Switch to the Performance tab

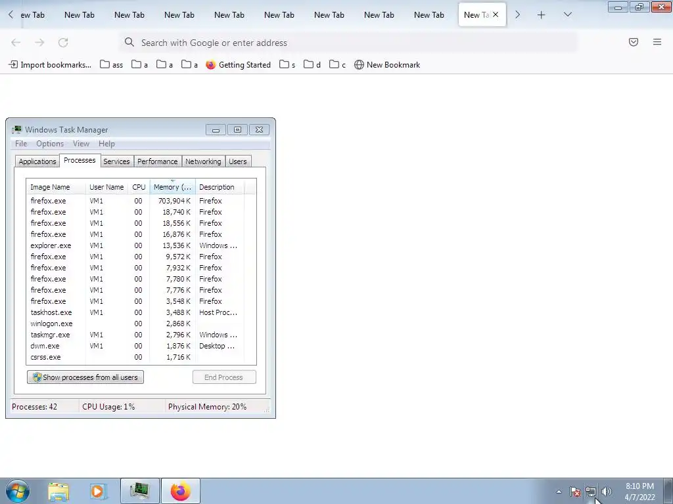[158, 161]
